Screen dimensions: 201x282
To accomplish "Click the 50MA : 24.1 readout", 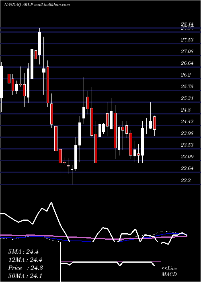I will coord(25,276).
